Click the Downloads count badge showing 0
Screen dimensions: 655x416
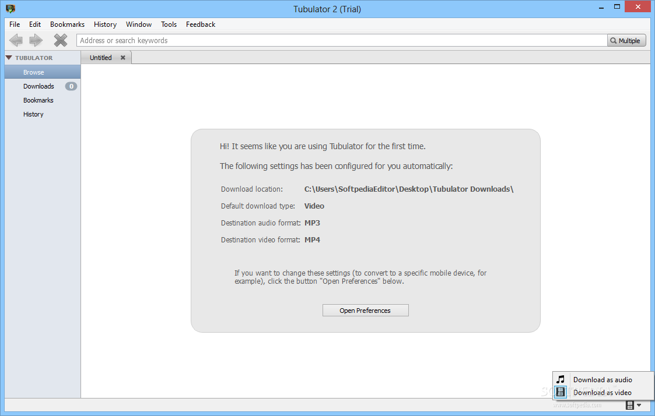click(71, 86)
